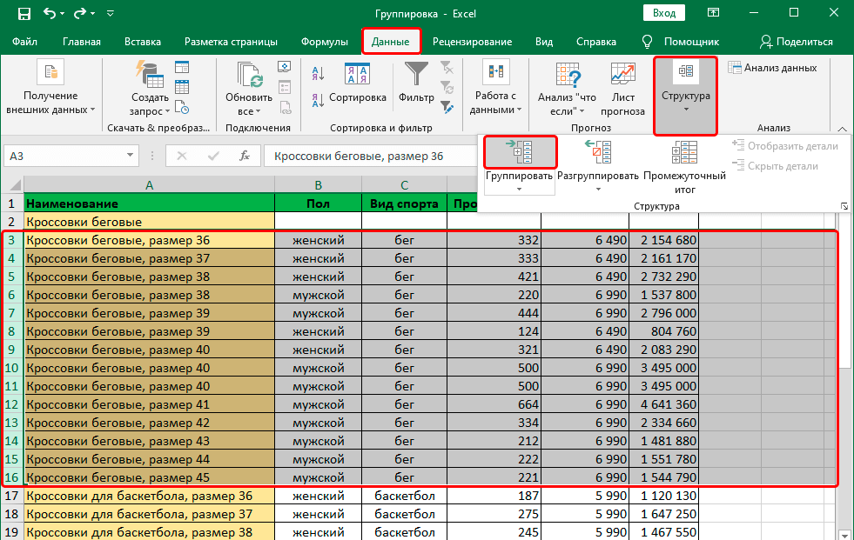Click the Сортировка (Sort) icon
This screenshot has height=540, width=854.
click(x=357, y=74)
